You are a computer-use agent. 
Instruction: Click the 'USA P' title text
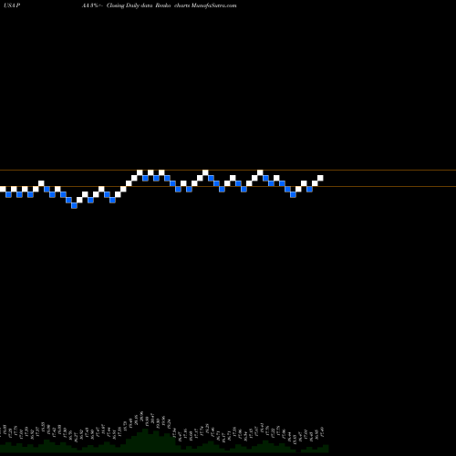click(12, 5)
